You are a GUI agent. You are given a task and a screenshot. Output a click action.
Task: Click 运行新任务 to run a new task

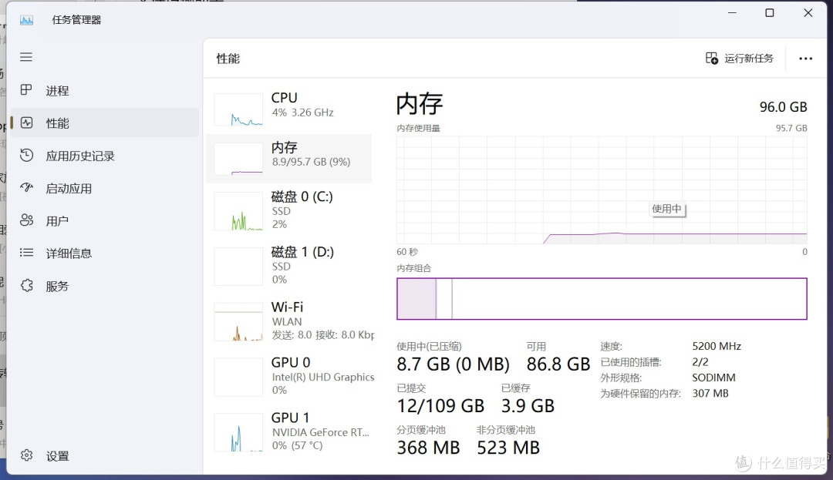pos(739,58)
